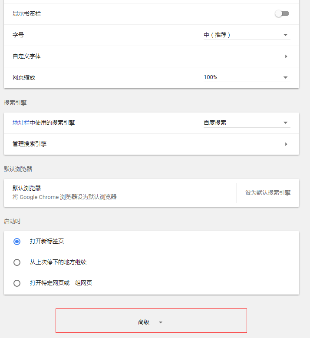Open the 自定义字体 row

pyautogui.click(x=152, y=56)
